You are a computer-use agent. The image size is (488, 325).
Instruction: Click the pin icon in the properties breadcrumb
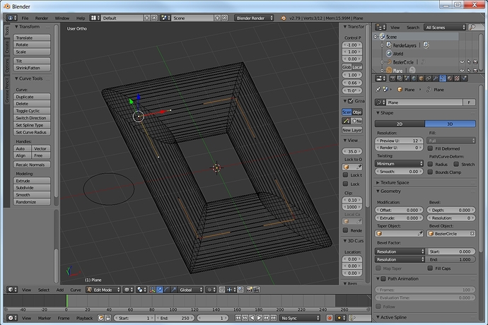click(378, 90)
